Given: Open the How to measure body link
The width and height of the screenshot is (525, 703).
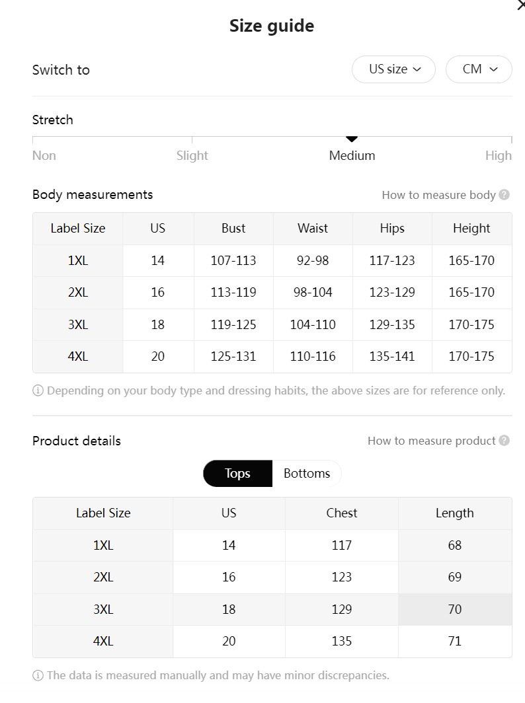Looking at the screenshot, I should [438, 195].
